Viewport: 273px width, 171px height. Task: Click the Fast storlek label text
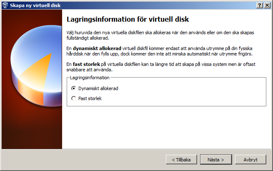90,98
